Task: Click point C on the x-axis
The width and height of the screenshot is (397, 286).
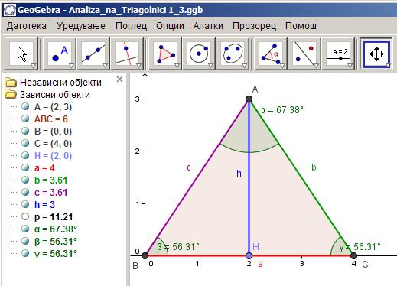Action: point(353,255)
